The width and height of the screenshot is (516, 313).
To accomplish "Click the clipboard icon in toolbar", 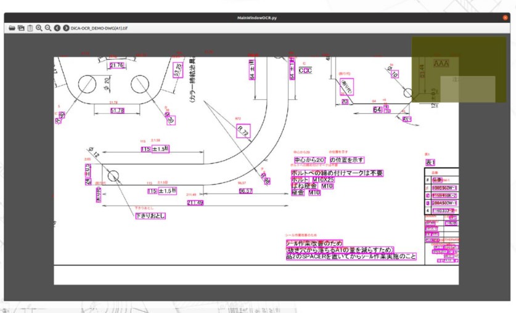I will coord(30,28).
